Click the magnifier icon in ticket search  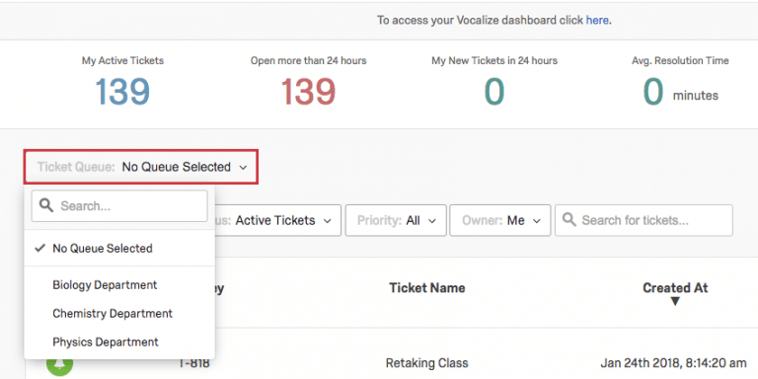coord(569,220)
